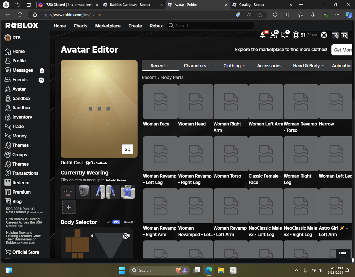Image resolution: width=355 pixels, height=277 pixels.
Task: Open the Chat button
Action: point(343,253)
